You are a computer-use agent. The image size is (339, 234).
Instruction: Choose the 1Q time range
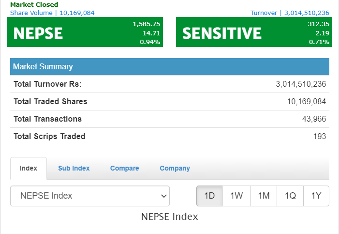290,196
